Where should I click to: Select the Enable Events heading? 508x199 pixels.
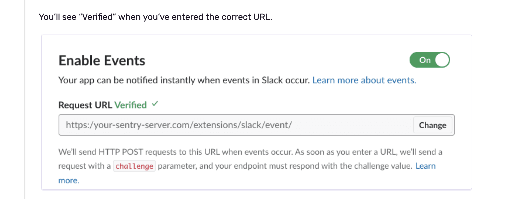tap(102, 61)
